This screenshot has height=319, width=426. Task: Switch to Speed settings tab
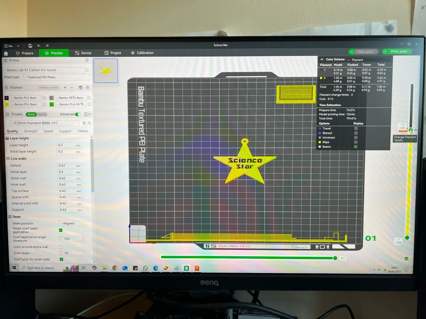click(48, 131)
